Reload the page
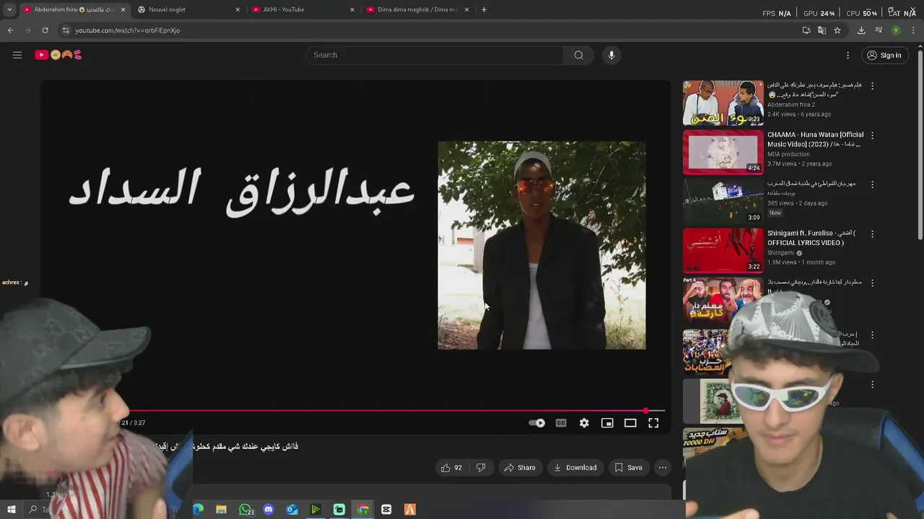This screenshot has width=924, height=519. click(45, 30)
